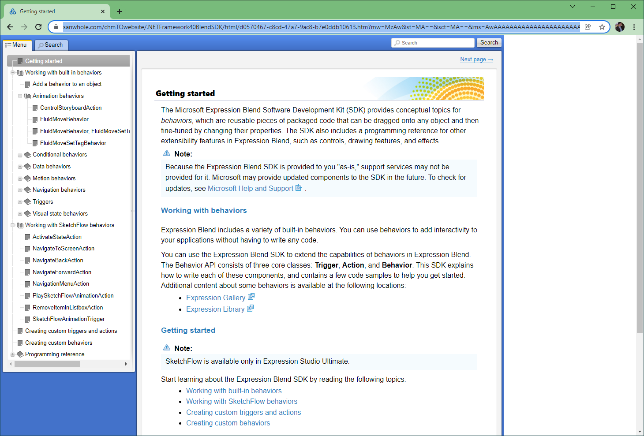Click right arrow of sidebar horizontal scrollbar
The width and height of the screenshot is (644, 436).
click(x=126, y=364)
